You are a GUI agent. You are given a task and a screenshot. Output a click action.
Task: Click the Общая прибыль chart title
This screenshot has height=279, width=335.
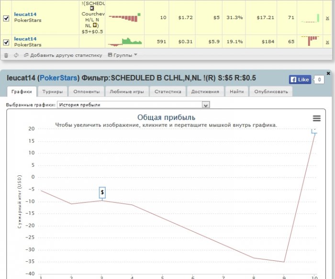[x=166, y=118]
